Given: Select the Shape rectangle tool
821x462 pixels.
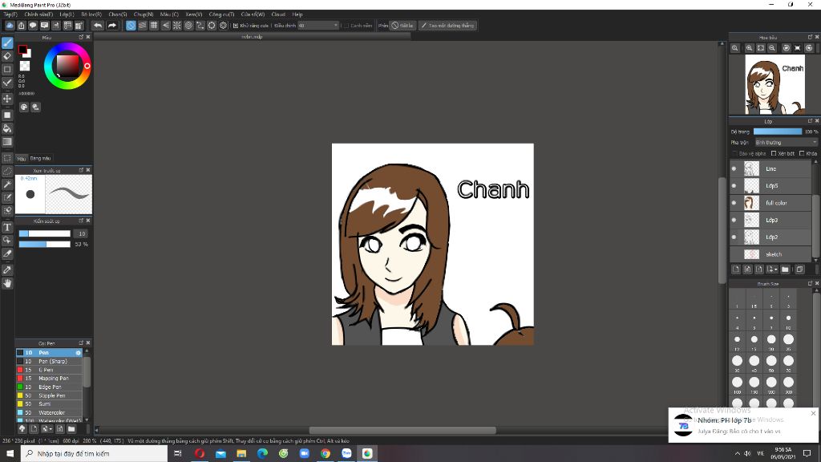Looking at the screenshot, I should (x=7, y=69).
